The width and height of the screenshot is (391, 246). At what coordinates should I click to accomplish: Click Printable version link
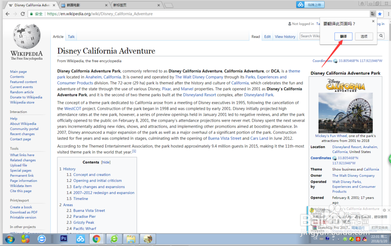[x=23, y=218]
